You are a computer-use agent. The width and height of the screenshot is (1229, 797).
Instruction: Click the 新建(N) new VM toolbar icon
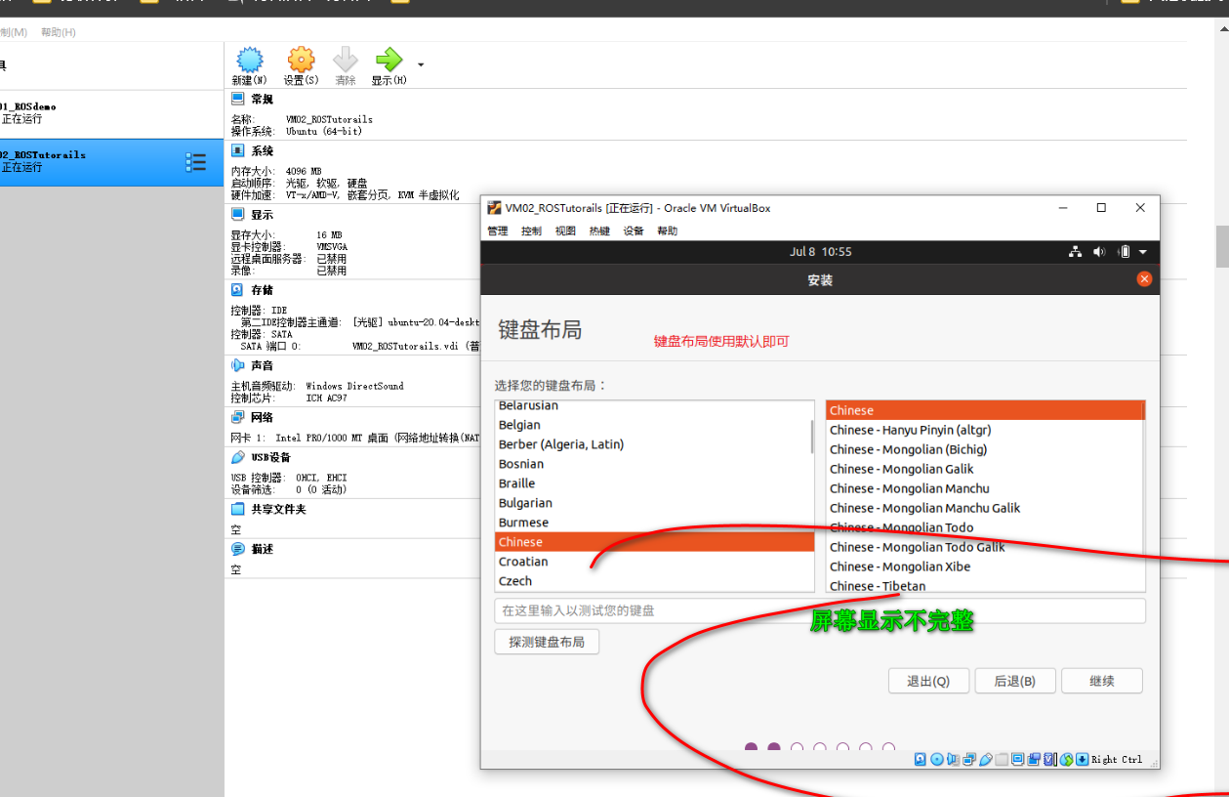point(250,60)
